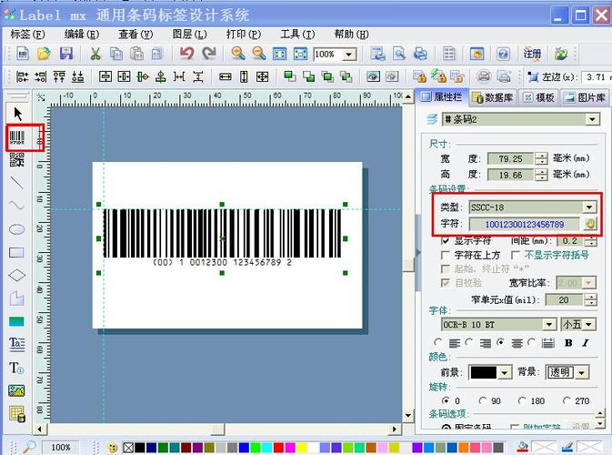
Task: Open the barcode 类型 SSCC-18 dropdown
Action: click(589, 207)
